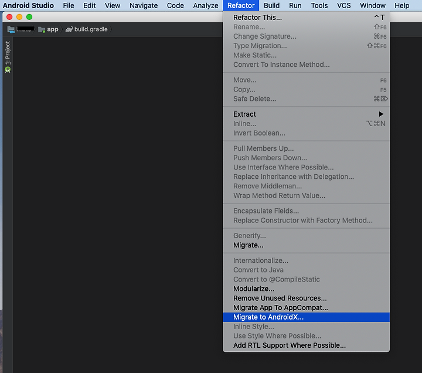Open the Navigate menu

(x=144, y=5)
